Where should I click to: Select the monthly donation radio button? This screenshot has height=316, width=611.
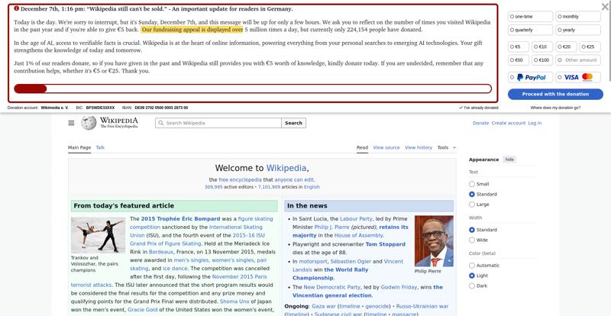point(560,16)
